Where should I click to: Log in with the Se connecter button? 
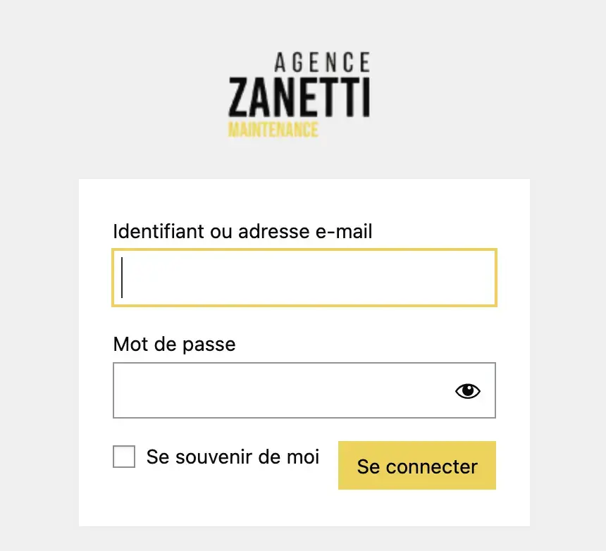coord(417,465)
